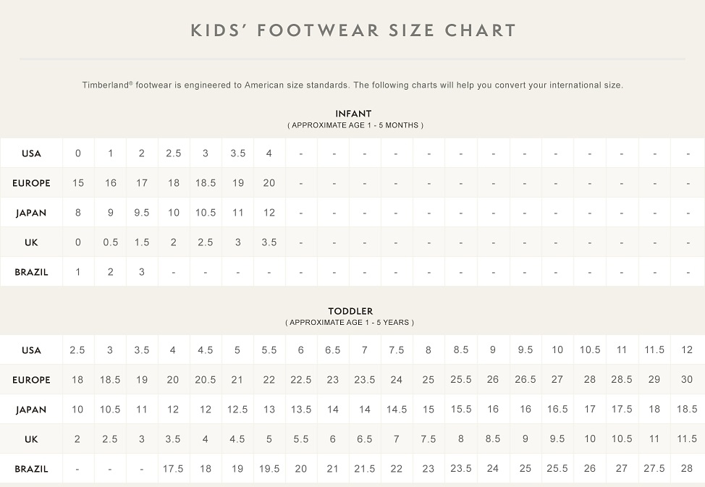This screenshot has height=487, width=705.
Task: Select the BRAZIL row label in Infant table
Action: click(x=31, y=272)
